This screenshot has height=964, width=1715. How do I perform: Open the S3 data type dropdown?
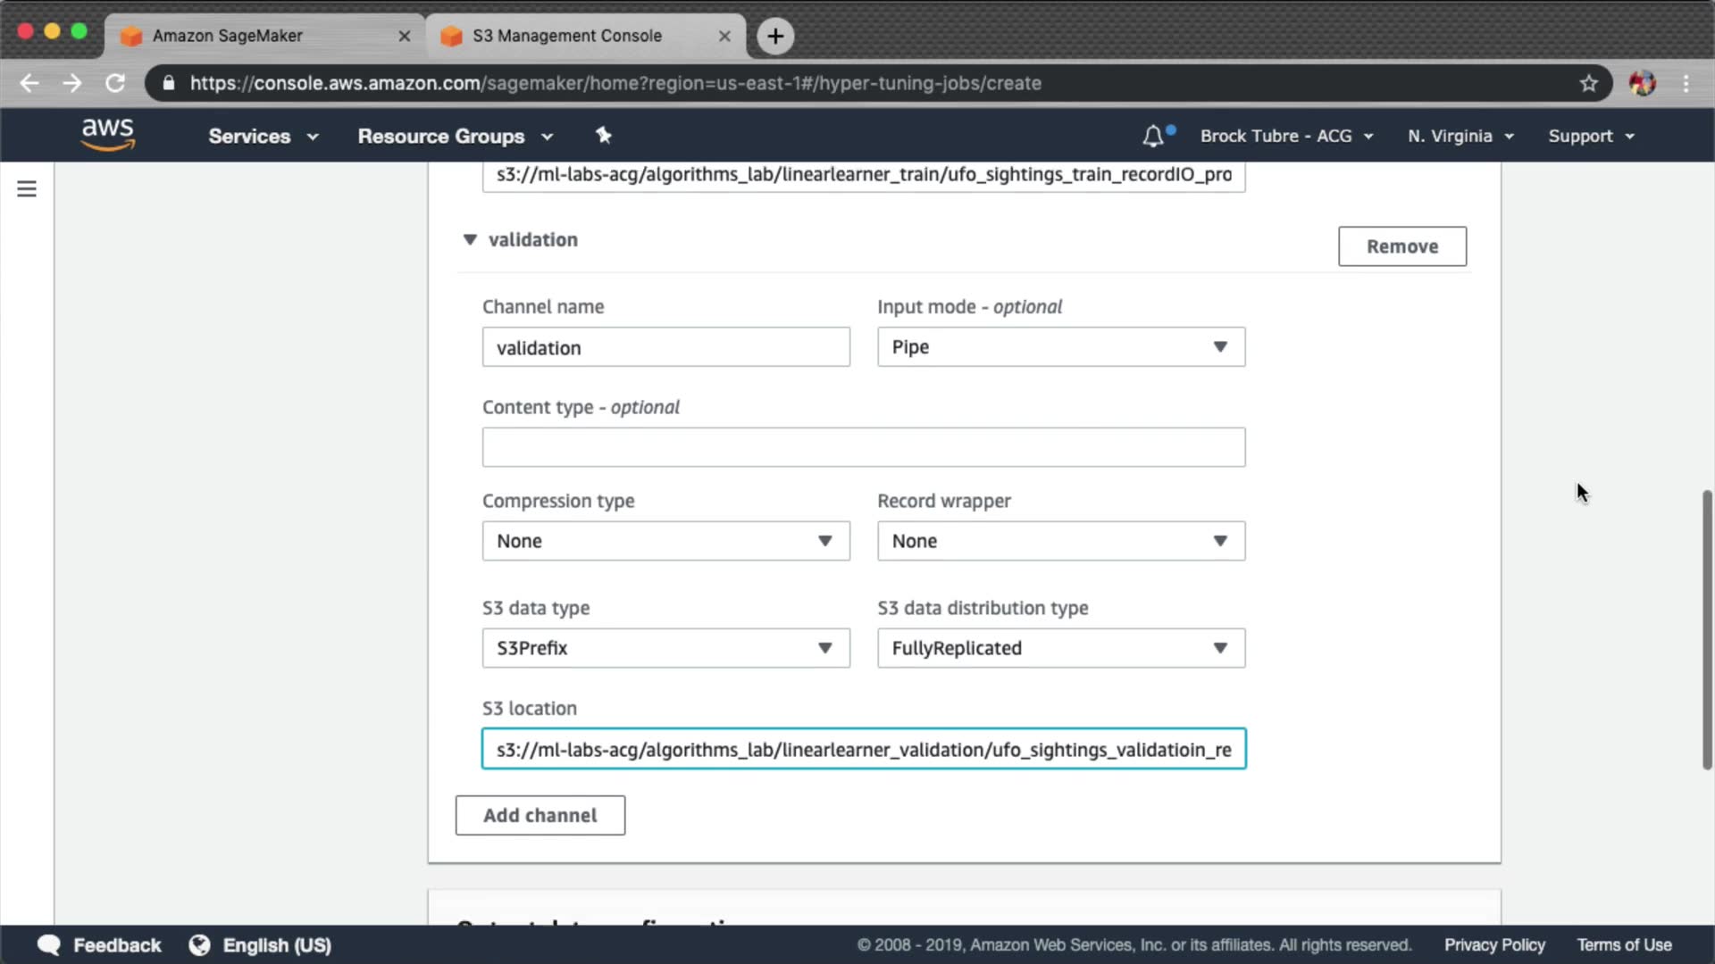pyautogui.click(x=665, y=648)
